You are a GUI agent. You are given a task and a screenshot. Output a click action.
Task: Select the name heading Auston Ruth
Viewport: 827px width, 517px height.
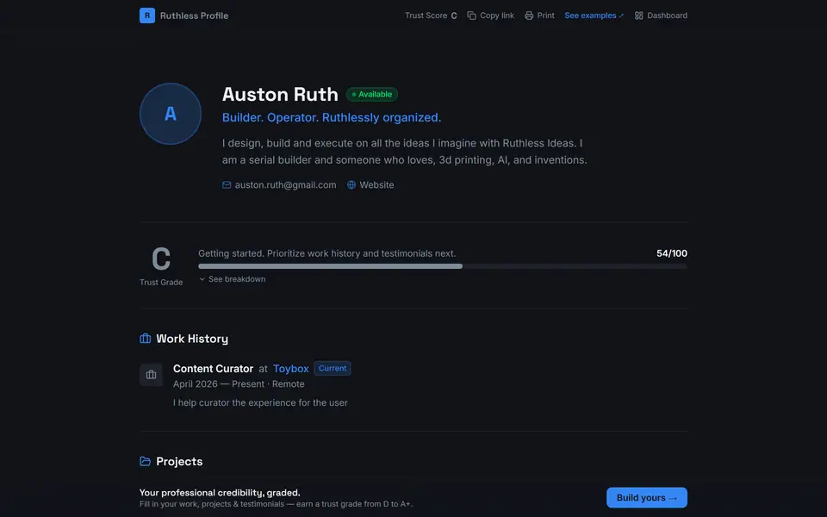click(x=280, y=95)
